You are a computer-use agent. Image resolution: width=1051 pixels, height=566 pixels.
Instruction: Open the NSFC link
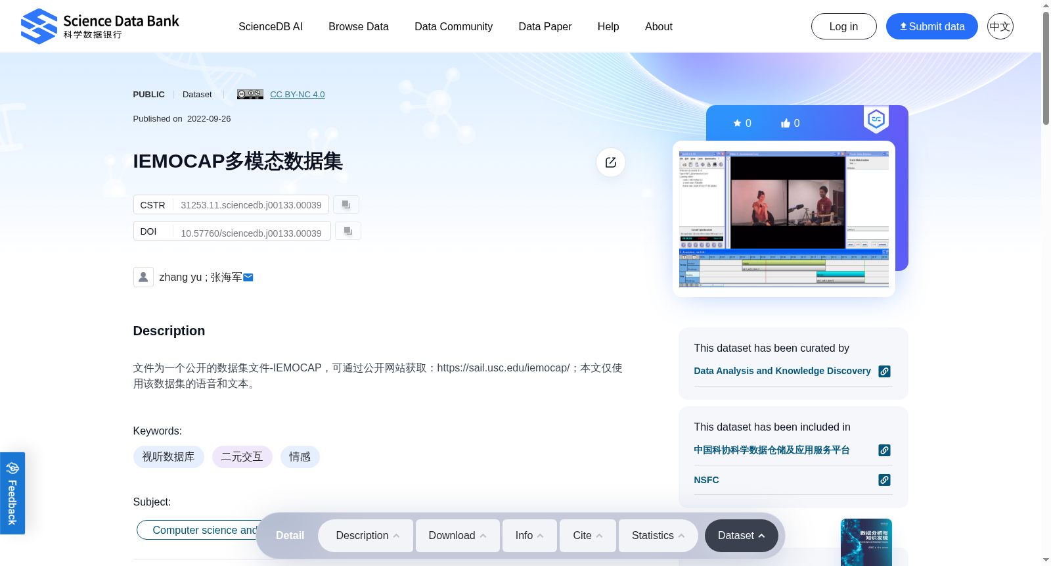[x=706, y=480]
